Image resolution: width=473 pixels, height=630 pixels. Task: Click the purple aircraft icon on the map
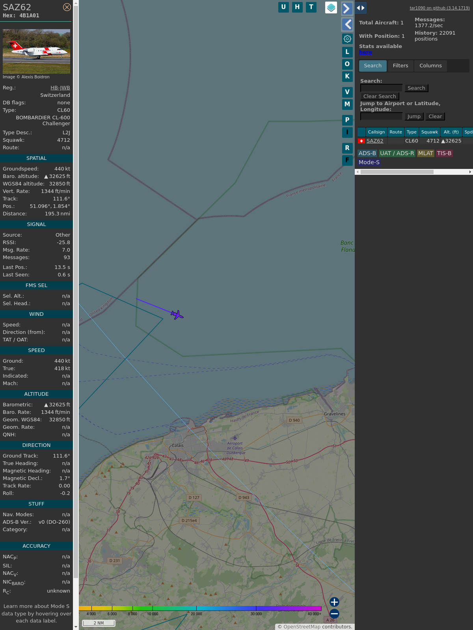pos(177,315)
